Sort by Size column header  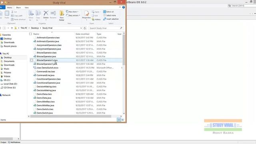pos(119,34)
